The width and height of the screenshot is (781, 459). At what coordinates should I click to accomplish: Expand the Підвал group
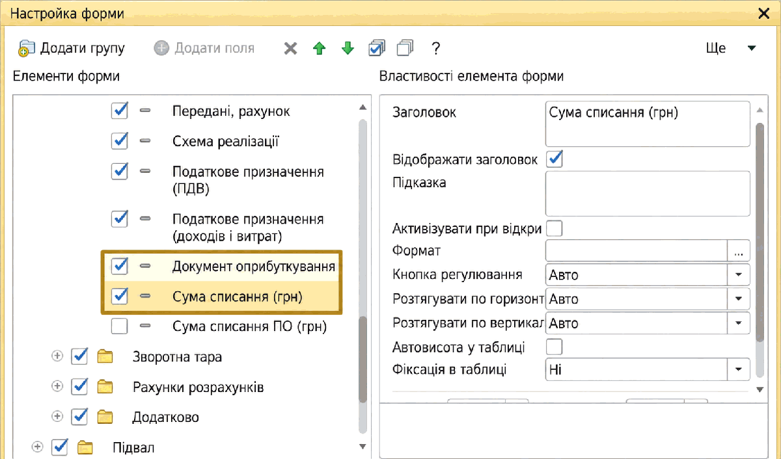pyautogui.click(x=37, y=447)
